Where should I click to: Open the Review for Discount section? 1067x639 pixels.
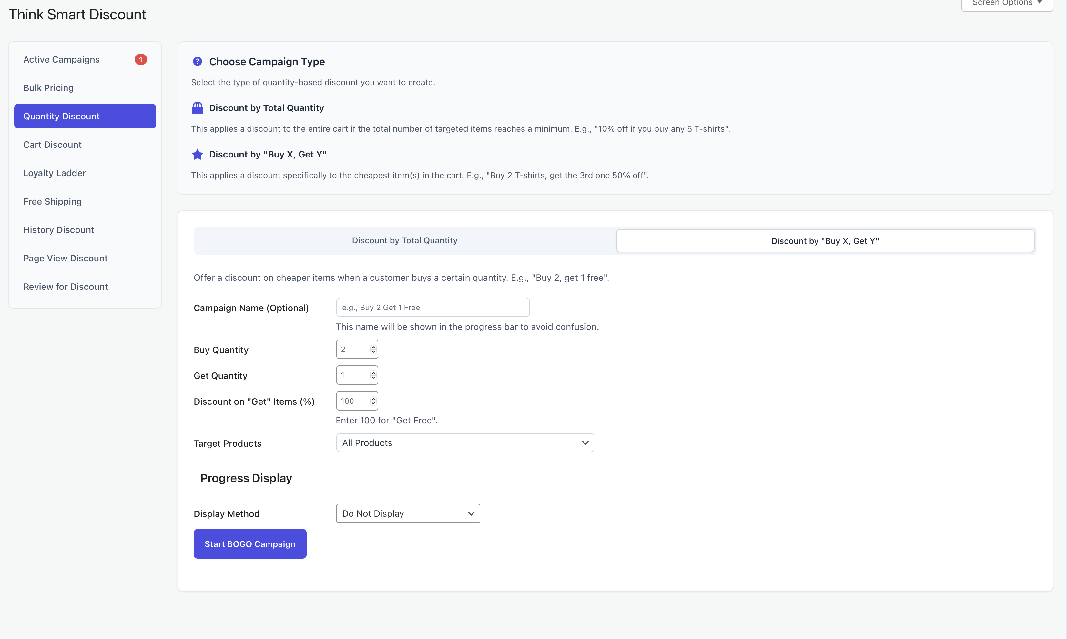66,286
